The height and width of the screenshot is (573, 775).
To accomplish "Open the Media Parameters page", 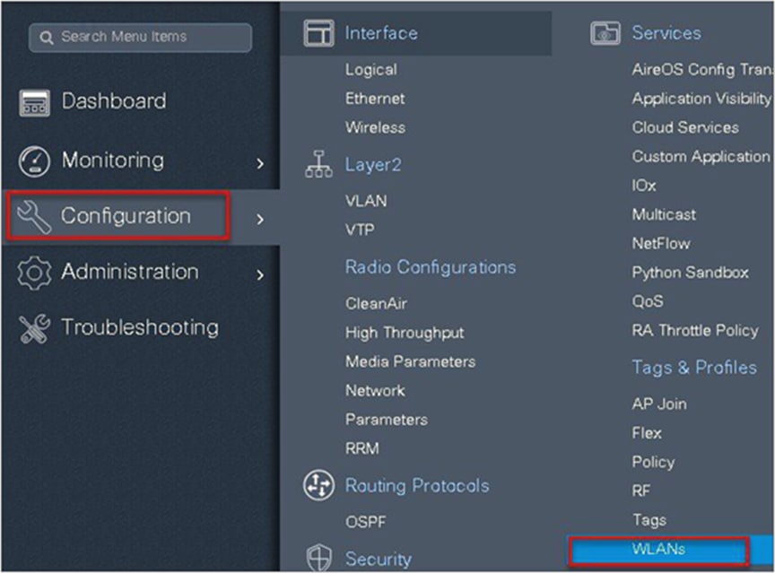I will click(x=410, y=361).
